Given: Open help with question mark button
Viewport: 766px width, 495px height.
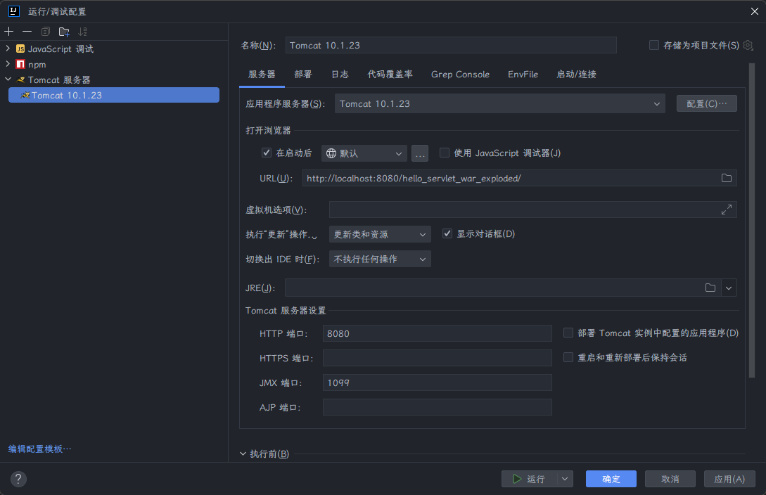Looking at the screenshot, I should [x=18, y=479].
